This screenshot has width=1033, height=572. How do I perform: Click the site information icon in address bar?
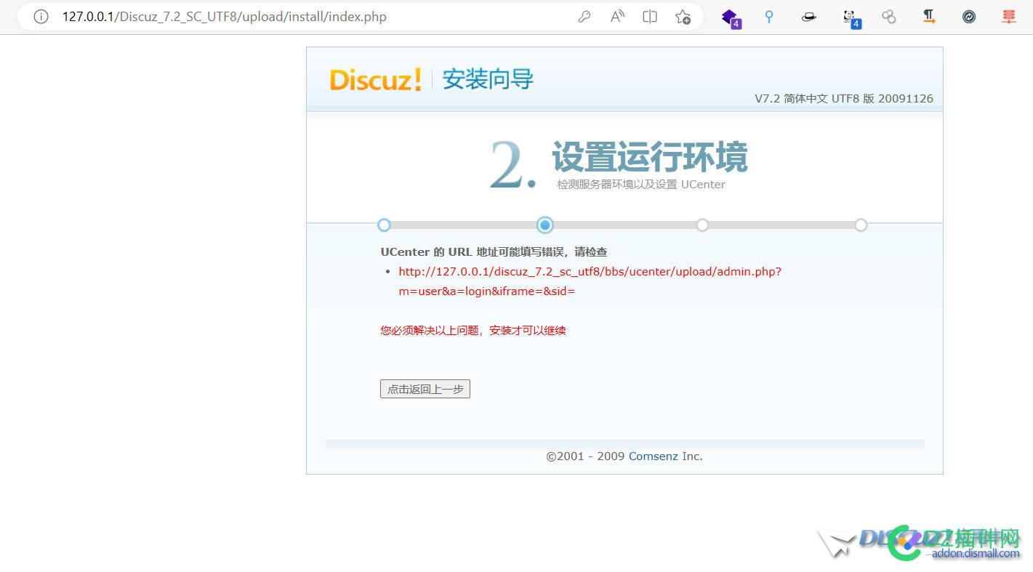coord(41,17)
